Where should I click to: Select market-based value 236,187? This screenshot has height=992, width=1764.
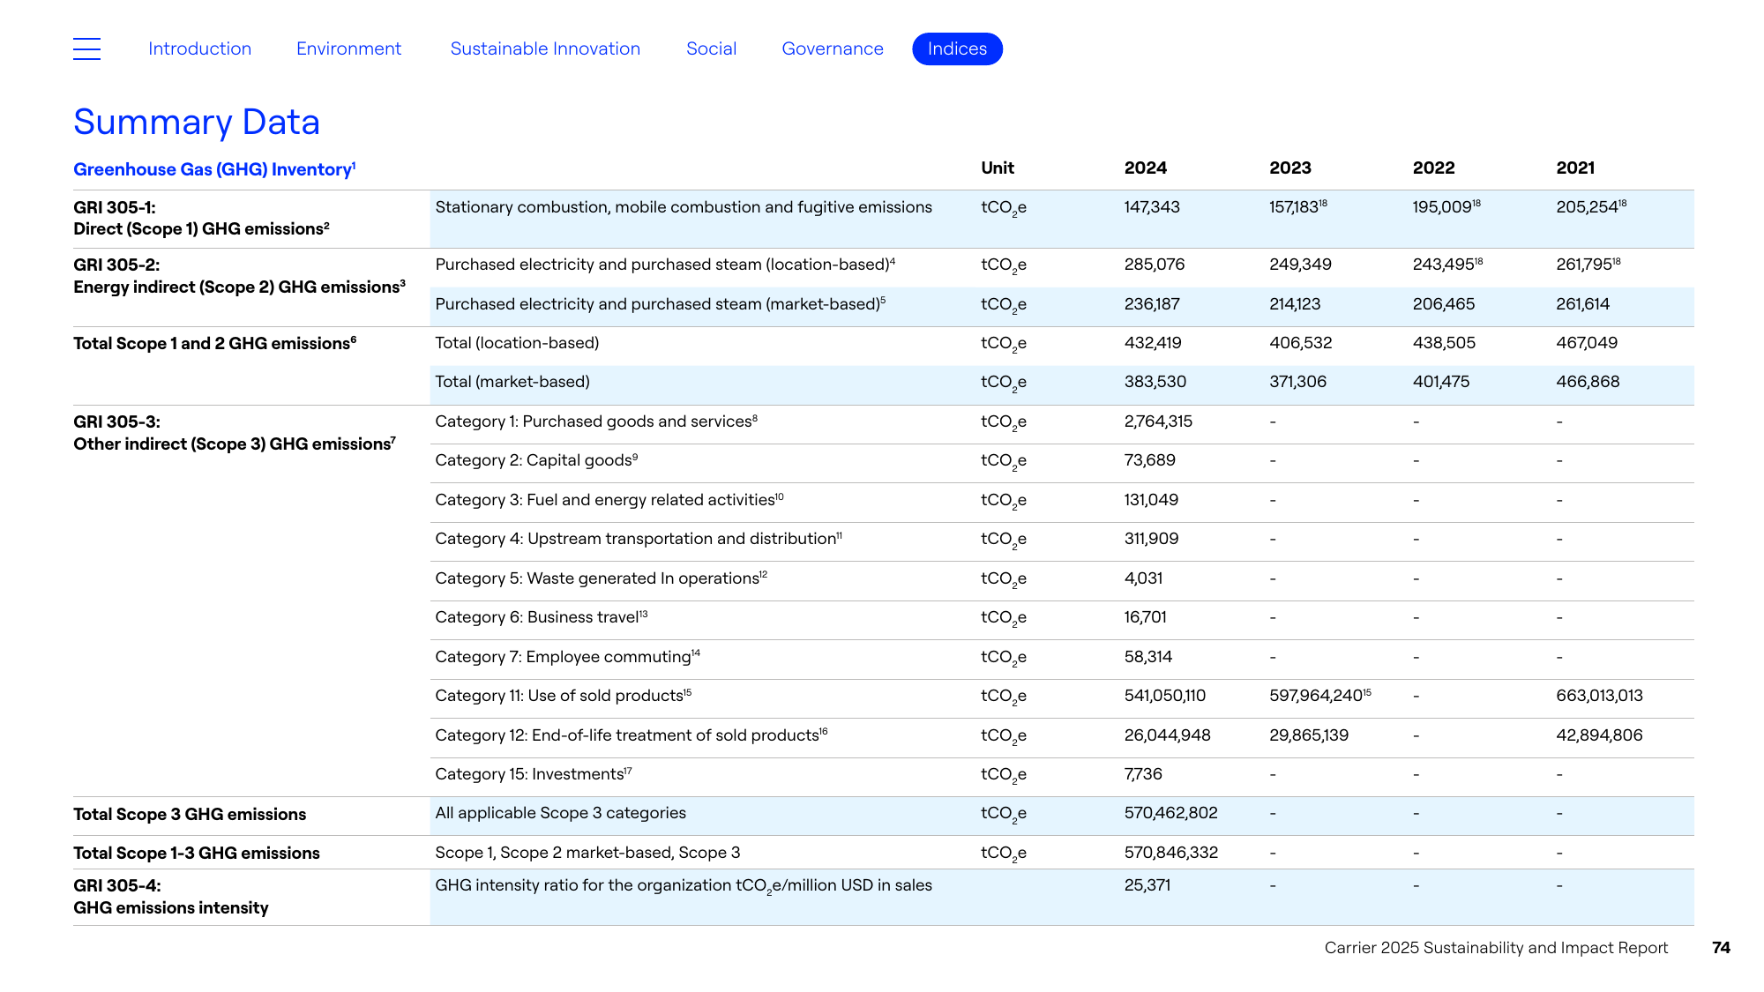pos(1152,304)
